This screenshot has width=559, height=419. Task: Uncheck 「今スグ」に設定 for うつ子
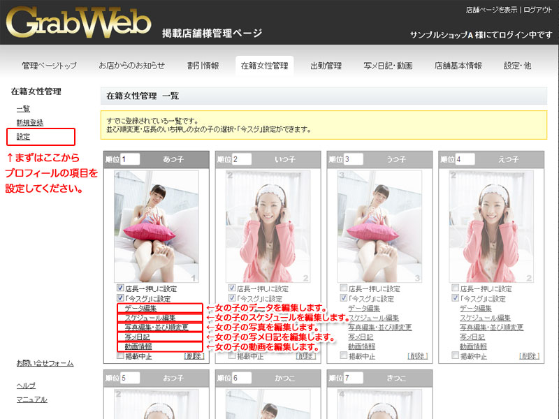[344, 297]
